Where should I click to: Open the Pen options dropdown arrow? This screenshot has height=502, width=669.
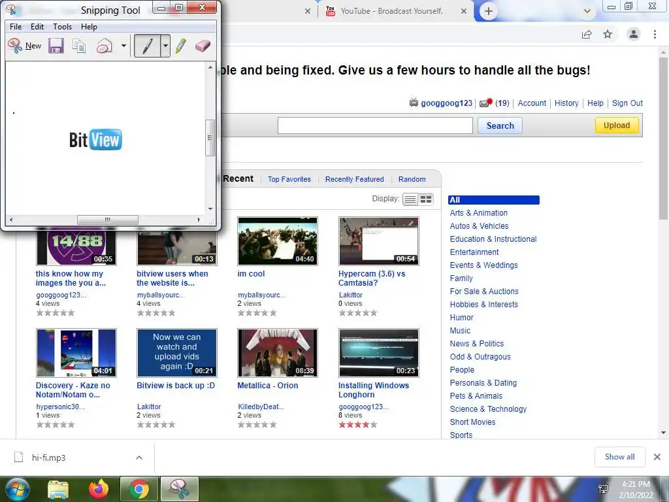(x=165, y=46)
